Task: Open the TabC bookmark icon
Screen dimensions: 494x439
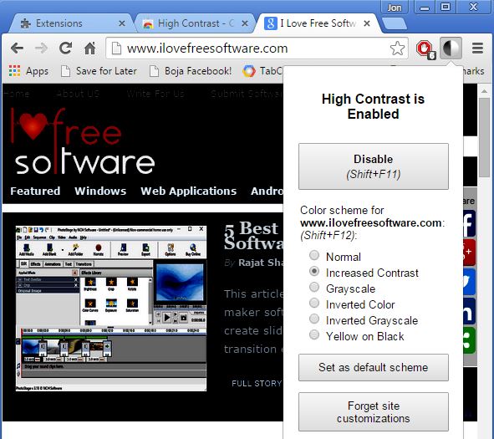Action: point(248,71)
